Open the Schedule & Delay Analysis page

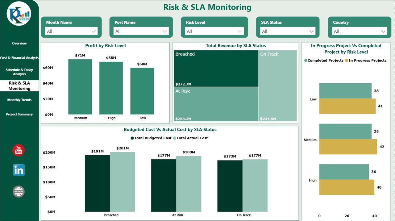[x=19, y=72]
